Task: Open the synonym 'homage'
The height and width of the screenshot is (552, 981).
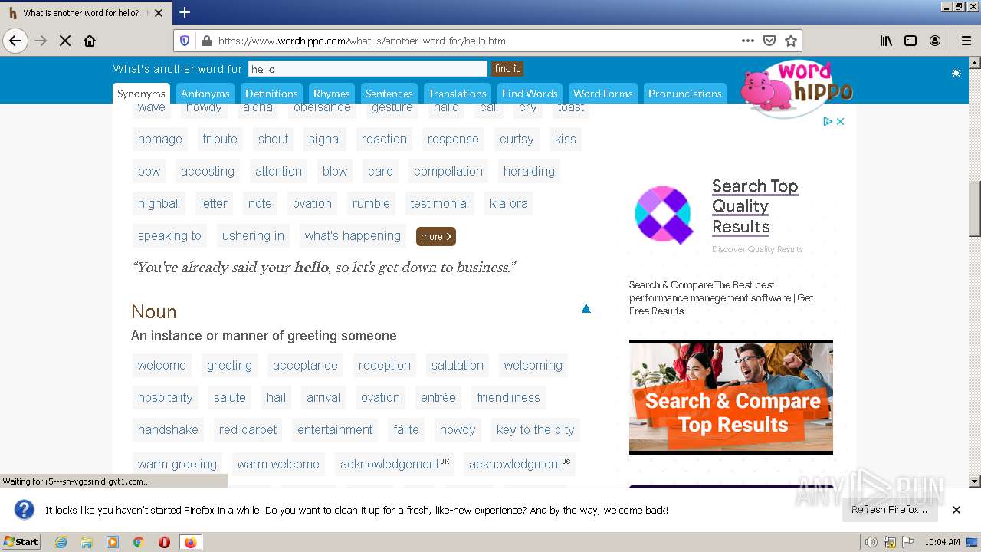Action: [160, 139]
